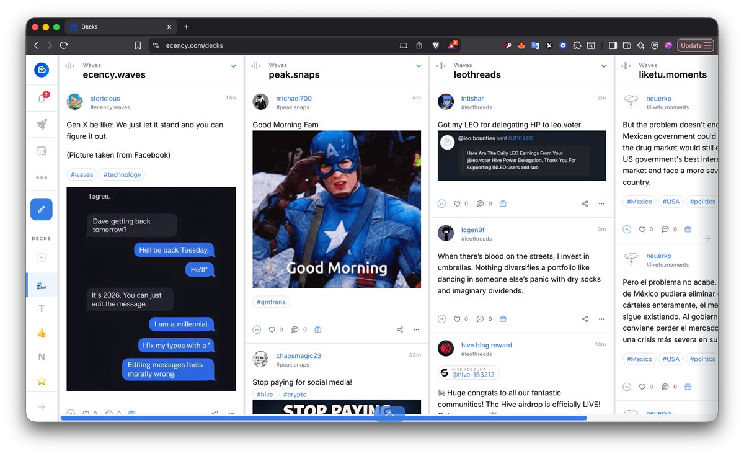Open logen9f profile link
The image size is (744, 456).
(x=473, y=230)
